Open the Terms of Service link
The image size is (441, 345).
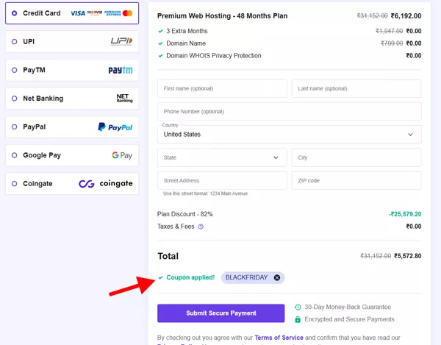[279, 338]
